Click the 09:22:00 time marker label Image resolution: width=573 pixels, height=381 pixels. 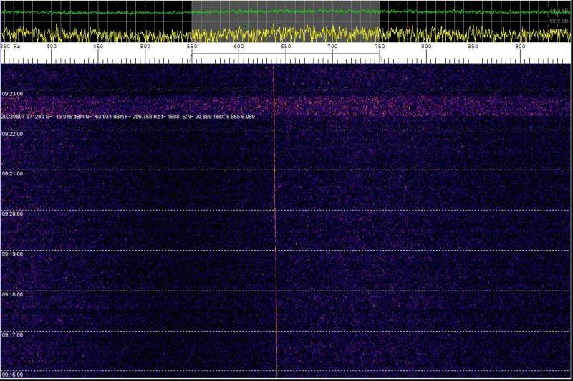13,134
